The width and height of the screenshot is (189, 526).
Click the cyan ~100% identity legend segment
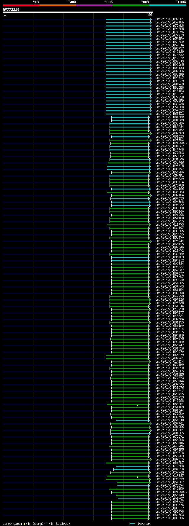click(x=167, y=5)
